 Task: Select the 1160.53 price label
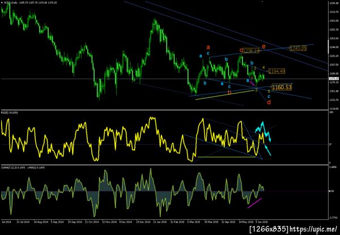tap(282, 87)
